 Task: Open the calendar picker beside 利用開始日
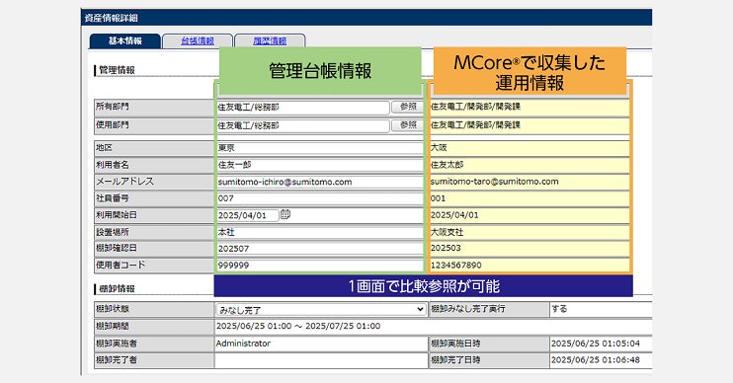(x=285, y=215)
